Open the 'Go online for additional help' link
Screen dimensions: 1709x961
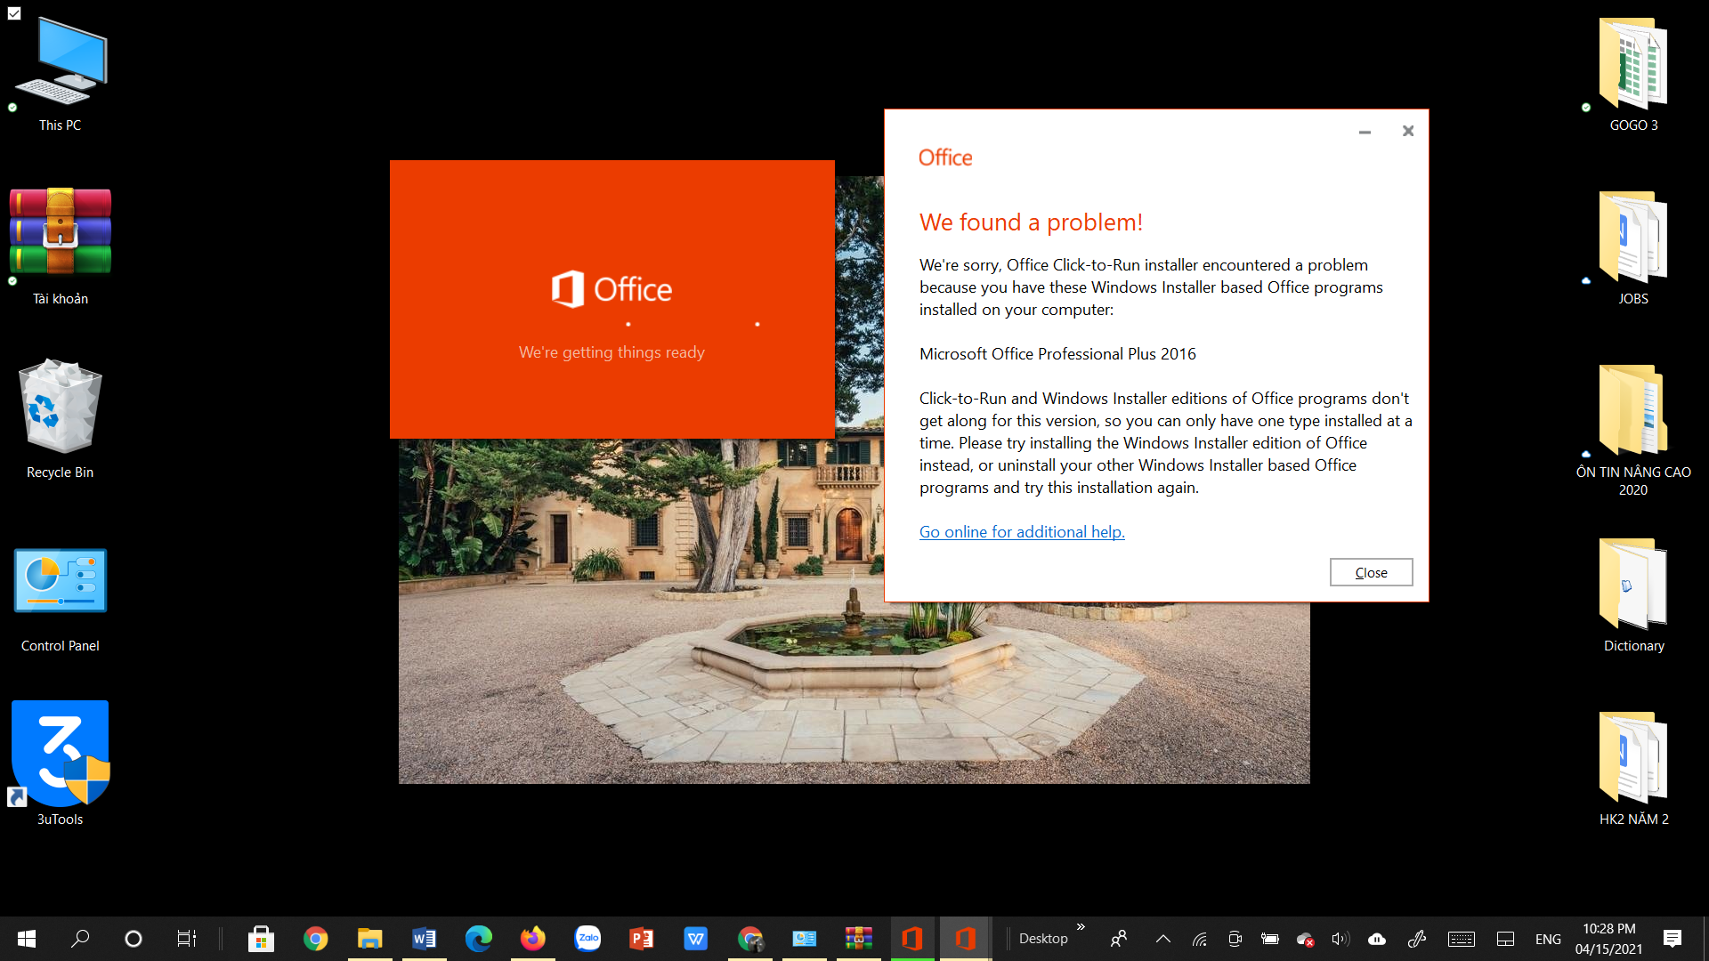(x=1022, y=531)
